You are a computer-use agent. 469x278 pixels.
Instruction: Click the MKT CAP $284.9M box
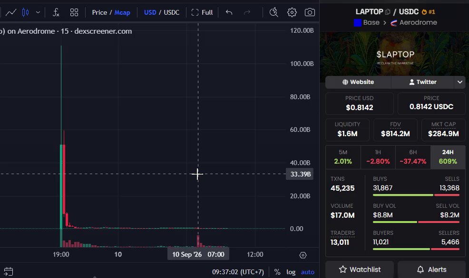click(443, 130)
